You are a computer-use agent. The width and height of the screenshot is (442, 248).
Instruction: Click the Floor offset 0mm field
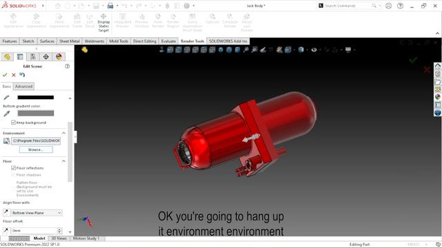[34, 231]
